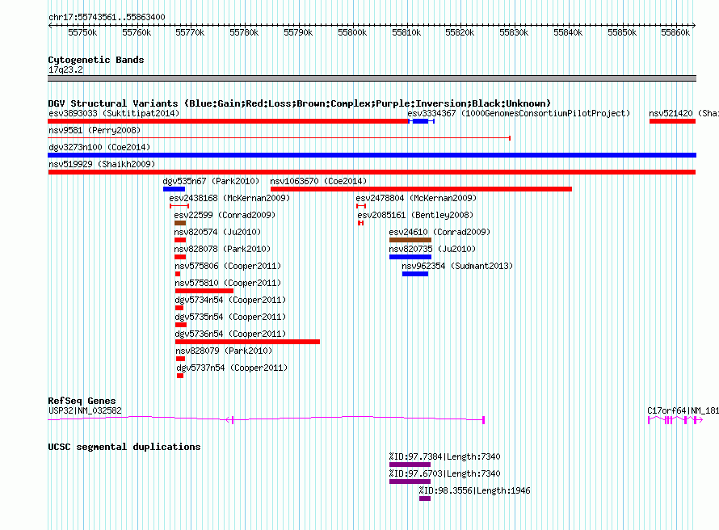Open the esv2085161 (Bentley2008) label
The height and width of the screenshot is (530, 719).
[415, 215]
